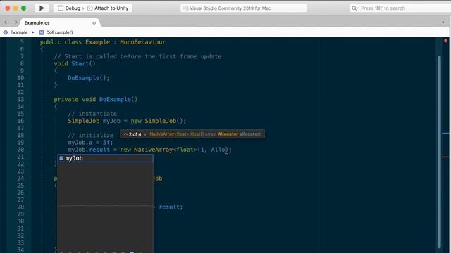This screenshot has height=253, width=451.
Task: Navigate back with the left arrow
Action: pos(6,22)
